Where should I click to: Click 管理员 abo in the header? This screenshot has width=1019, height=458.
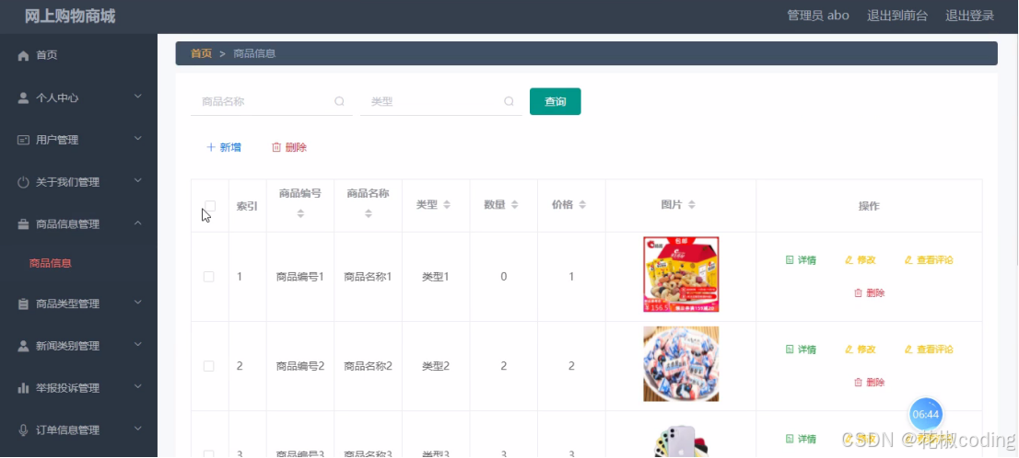coord(817,16)
